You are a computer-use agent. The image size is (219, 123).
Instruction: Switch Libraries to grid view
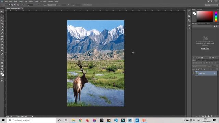[214, 26]
